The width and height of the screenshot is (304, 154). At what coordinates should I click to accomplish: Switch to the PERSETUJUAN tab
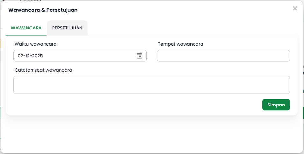[67, 28]
